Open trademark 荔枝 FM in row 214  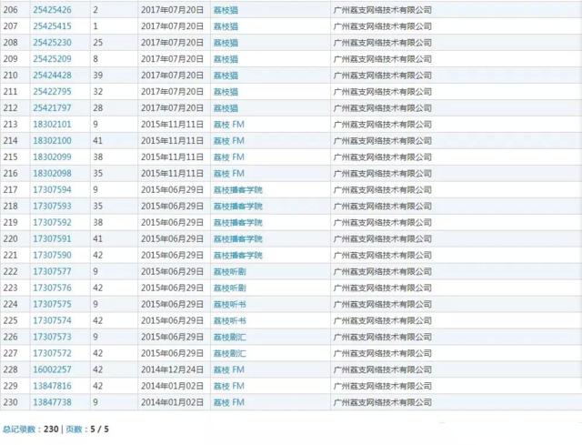tap(229, 141)
